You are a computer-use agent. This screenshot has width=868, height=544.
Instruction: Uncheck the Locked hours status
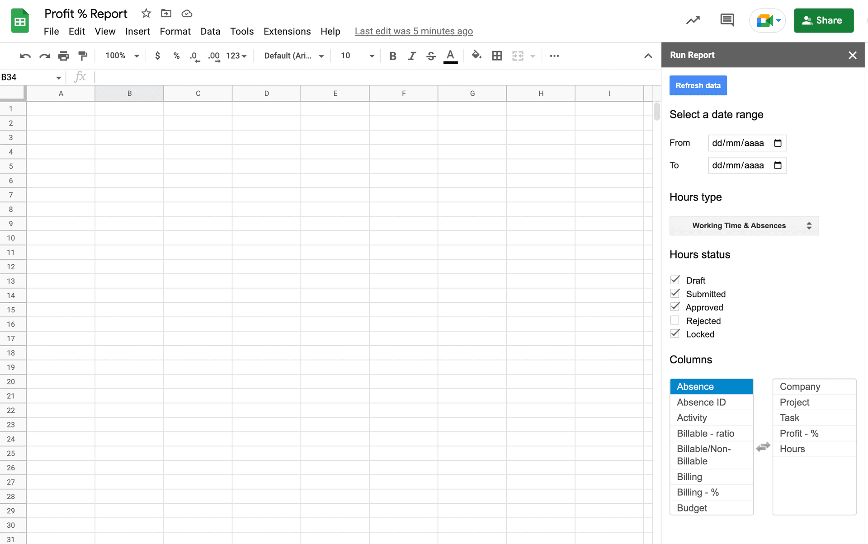[x=675, y=333]
